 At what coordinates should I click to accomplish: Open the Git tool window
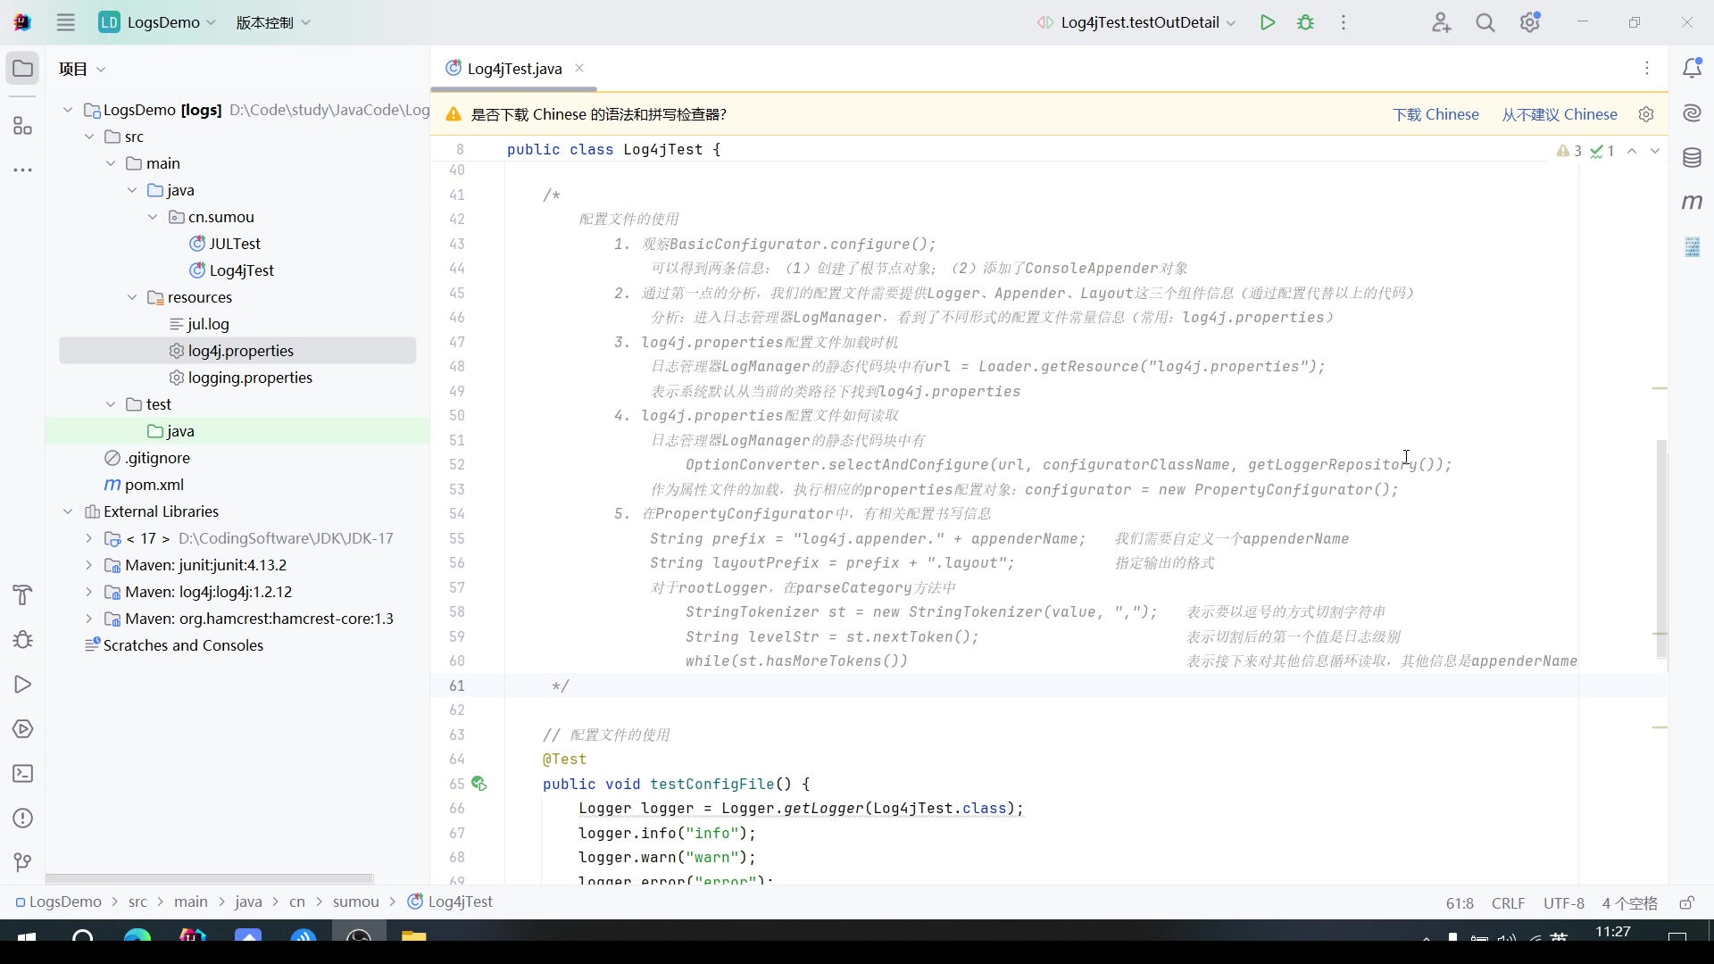[23, 862]
